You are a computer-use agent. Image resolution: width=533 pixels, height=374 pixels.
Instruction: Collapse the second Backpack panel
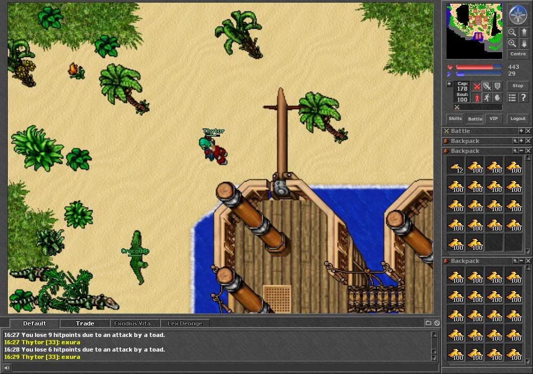point(522,151)
